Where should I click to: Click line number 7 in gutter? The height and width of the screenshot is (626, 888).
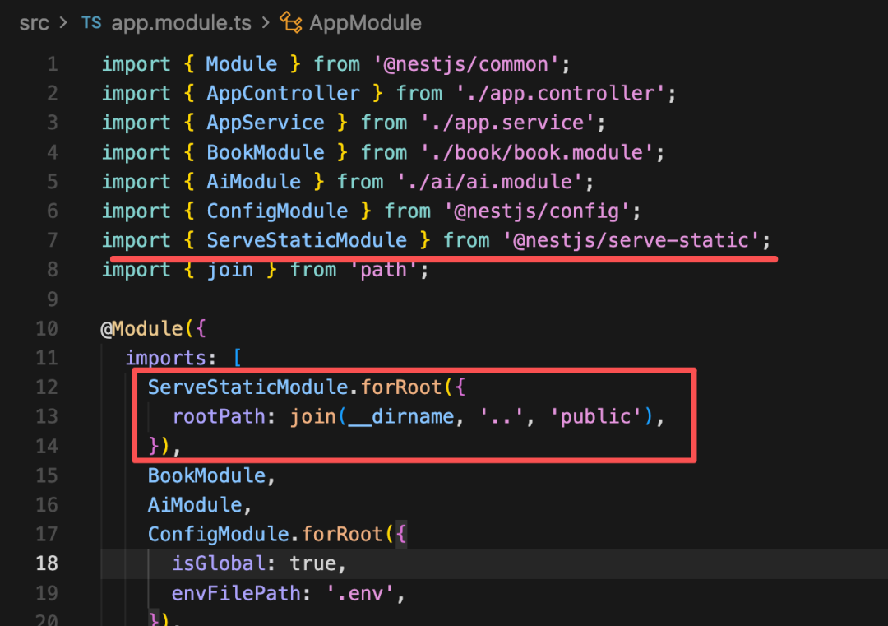point(52,240)
